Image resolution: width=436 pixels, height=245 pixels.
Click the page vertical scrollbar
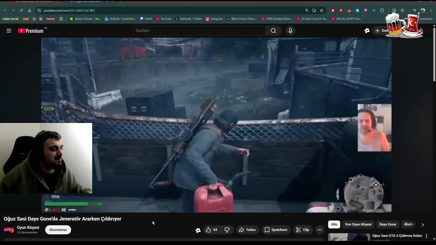(x=434, y=54)
